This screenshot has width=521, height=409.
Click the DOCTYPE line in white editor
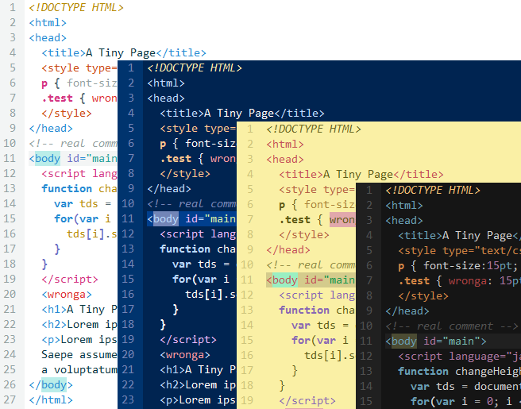click(76, 8)
